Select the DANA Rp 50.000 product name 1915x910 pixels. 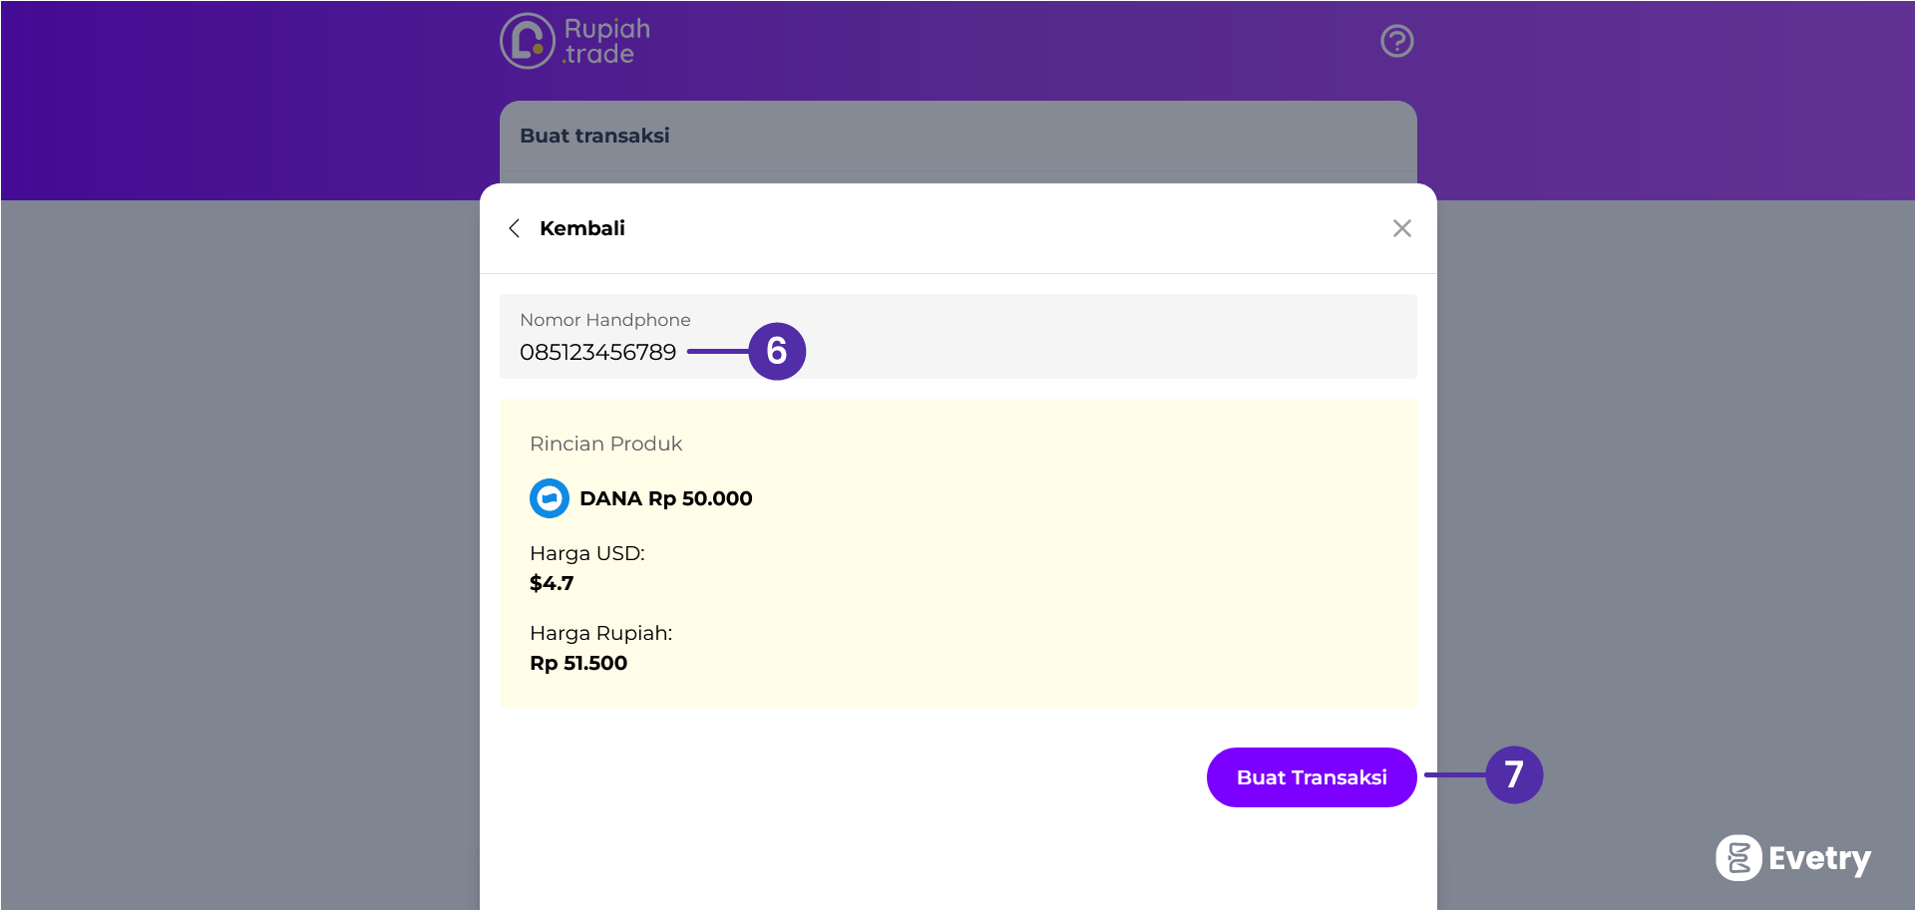coord(665,498)
